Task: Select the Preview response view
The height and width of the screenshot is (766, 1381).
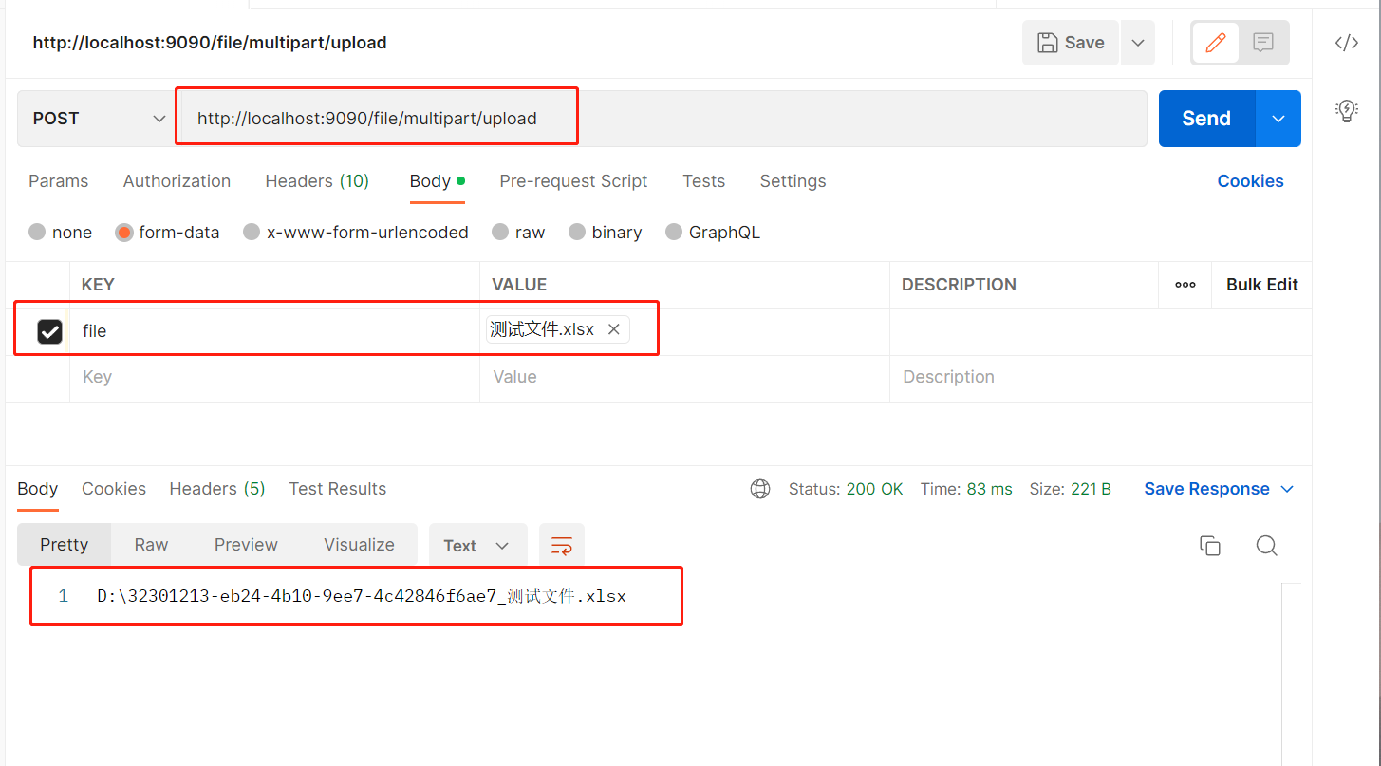Action: (x=246, y=545)
